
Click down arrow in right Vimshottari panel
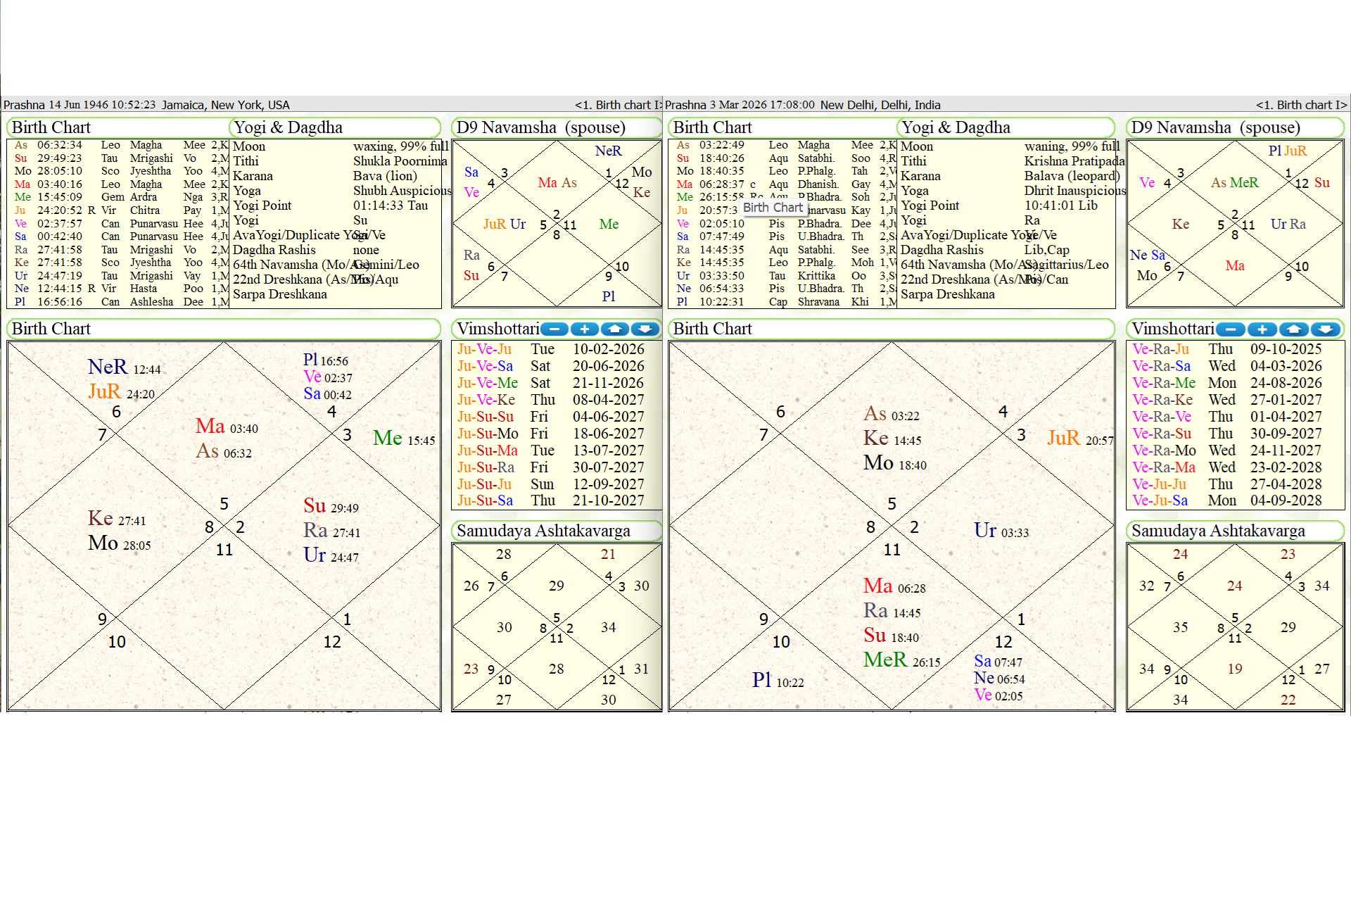(x=1325, y=329)
